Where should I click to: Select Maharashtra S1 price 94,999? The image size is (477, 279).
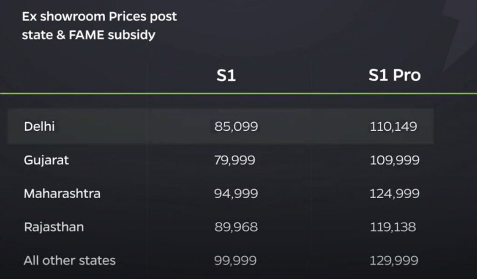[236, 193]
